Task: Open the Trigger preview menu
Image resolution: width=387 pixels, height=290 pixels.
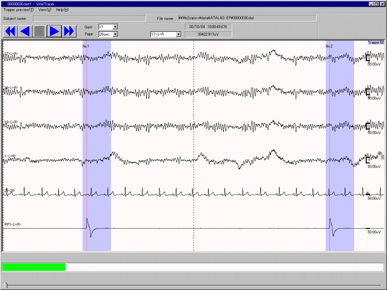Action: click(x=18, y=10)
